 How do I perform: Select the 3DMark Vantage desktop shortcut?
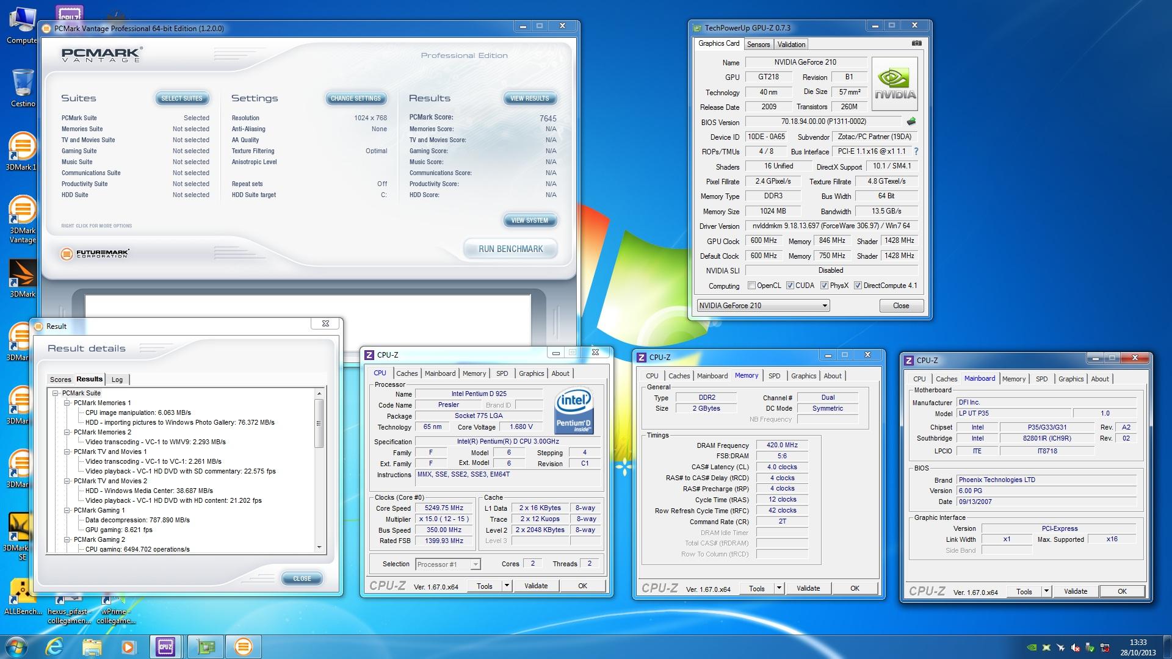(23, 219)
